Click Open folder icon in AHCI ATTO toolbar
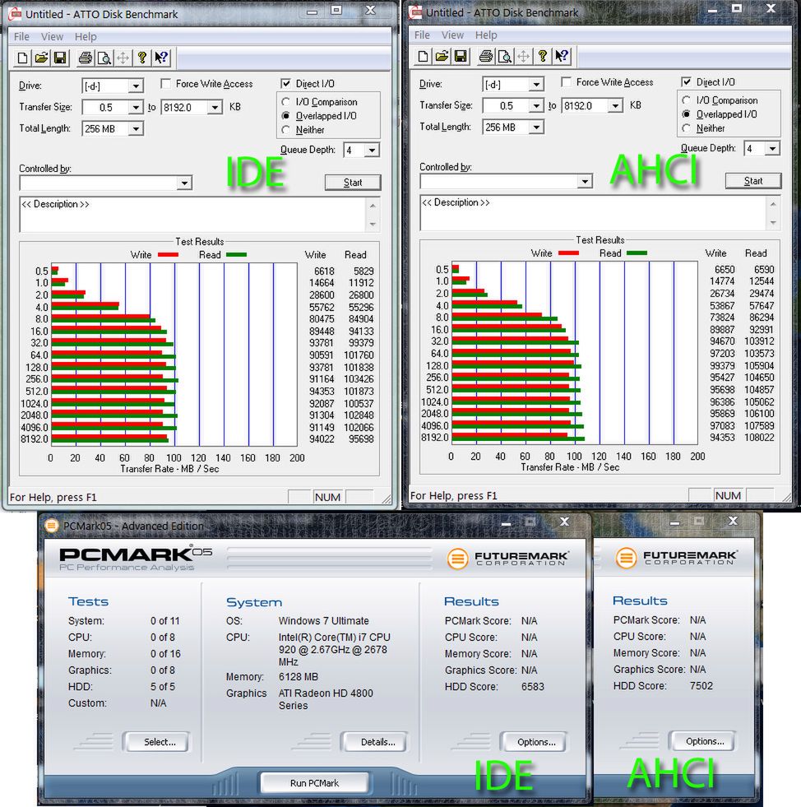 (442, 56)
